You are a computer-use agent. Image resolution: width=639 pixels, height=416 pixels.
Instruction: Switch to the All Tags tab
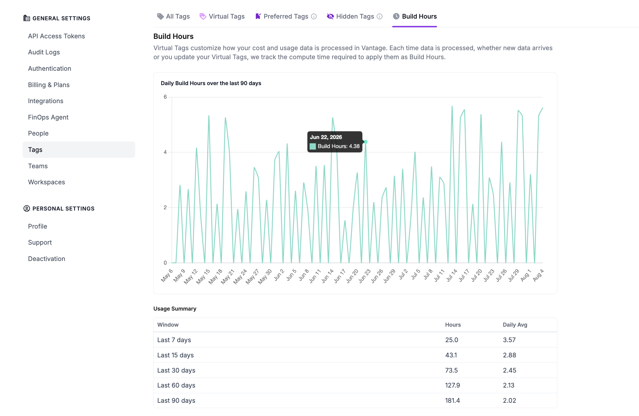click(x=174, y=16)
